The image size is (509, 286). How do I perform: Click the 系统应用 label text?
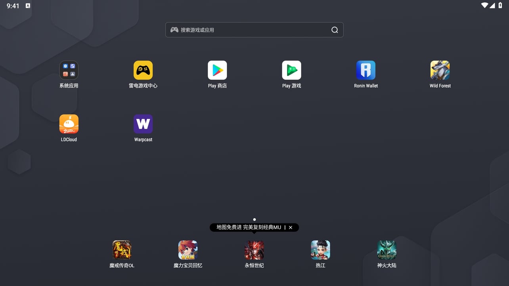[x=69, y=86]
